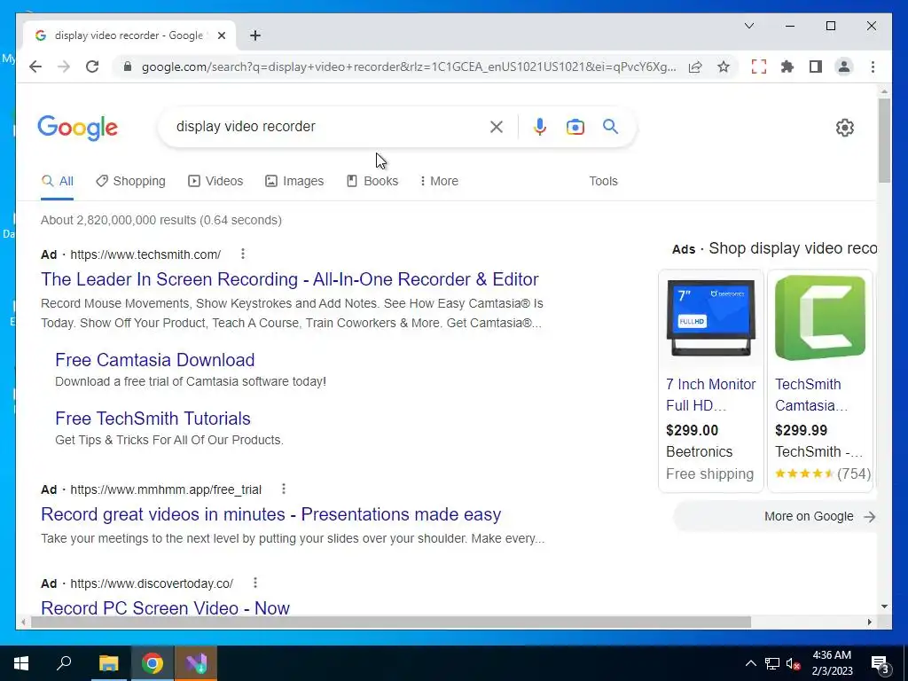Image resolution: width=908 pixels, height=681 pixels.
Task: Show hidden system tray icons
Action: (x=750, y=663)
